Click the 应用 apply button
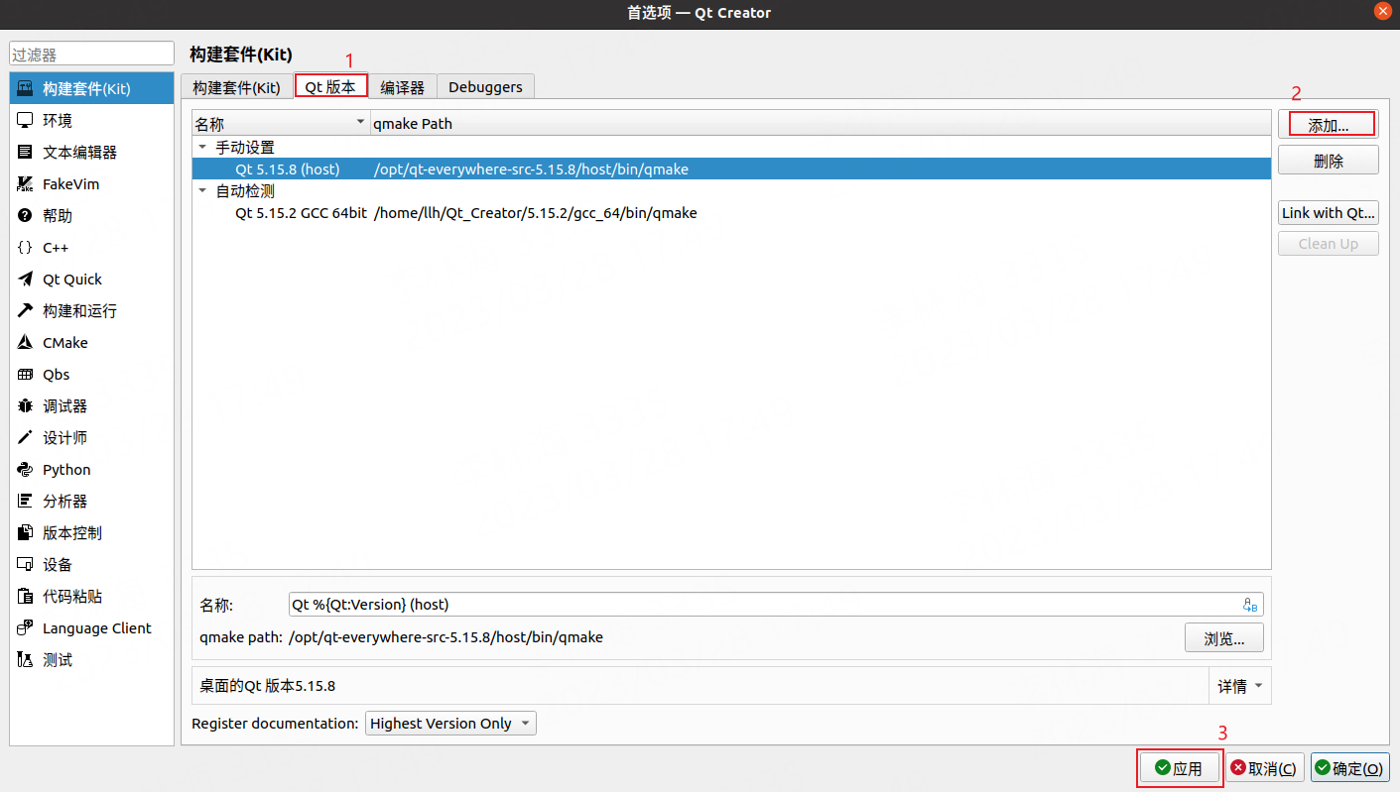The width and height of the screenshot is (1400, 792). (1180, 768)
